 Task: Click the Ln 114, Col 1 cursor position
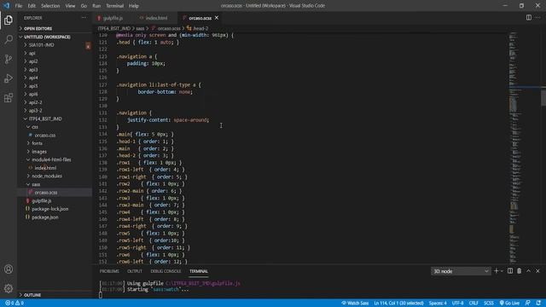(398, 303)
